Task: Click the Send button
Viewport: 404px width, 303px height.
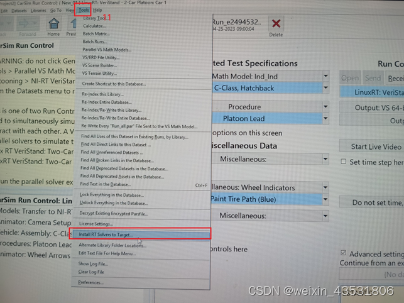Action: [373, 78]
